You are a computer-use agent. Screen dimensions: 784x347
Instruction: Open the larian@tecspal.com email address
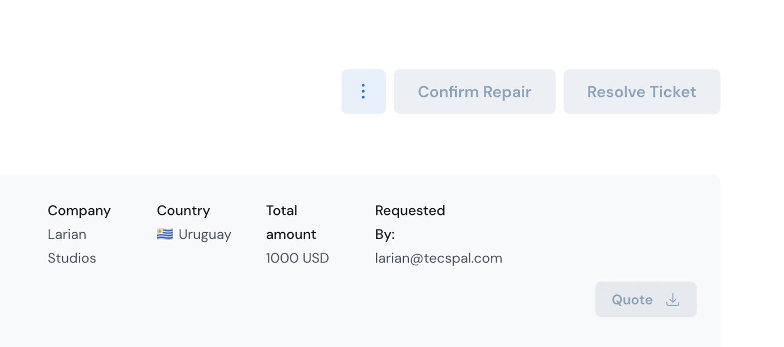point(438,258)
